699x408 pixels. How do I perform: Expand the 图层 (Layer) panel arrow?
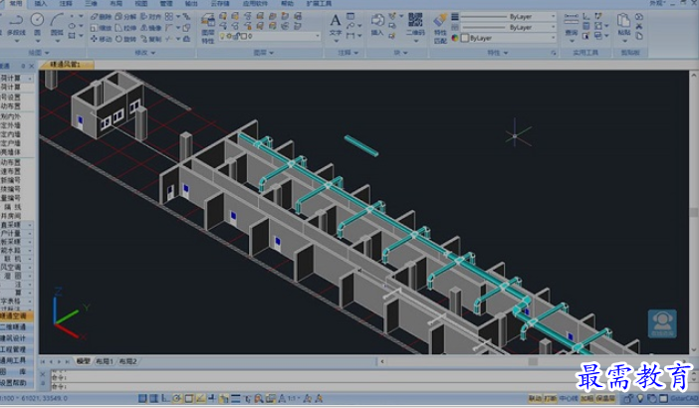[271, 53]
